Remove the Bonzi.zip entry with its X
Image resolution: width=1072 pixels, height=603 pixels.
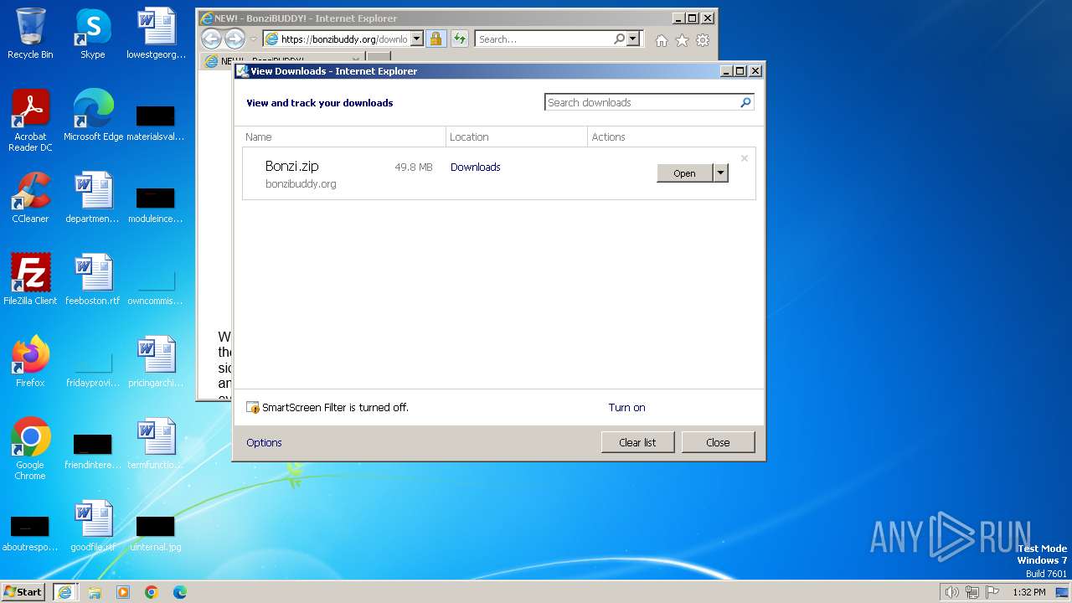pyautogui.click(x=744, y=158)
